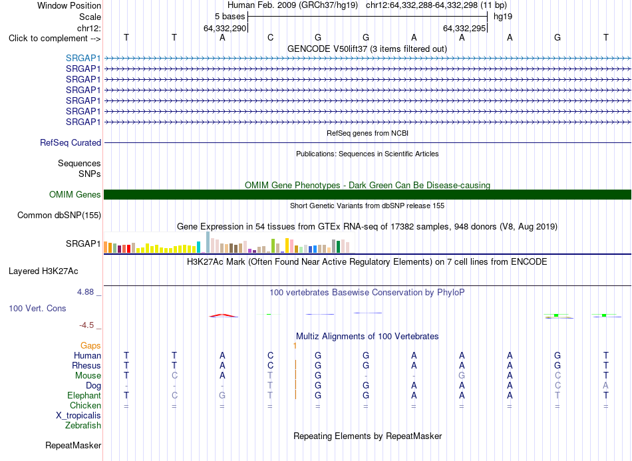The image size is (632, 461).
Task: Click the RepeatMasker track label
Action: 73,445
